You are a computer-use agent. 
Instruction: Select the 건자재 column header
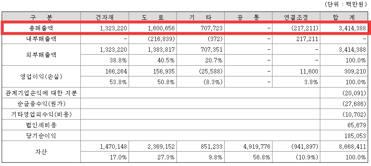click(105, 18)
